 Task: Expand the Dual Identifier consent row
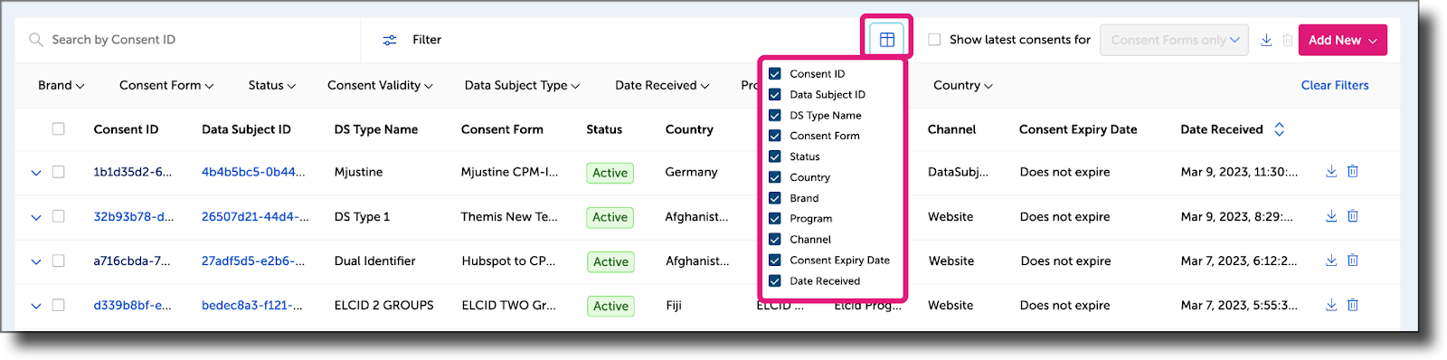click(36, 261)
